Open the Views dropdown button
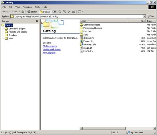157x135 pixels. coord(80,12)
